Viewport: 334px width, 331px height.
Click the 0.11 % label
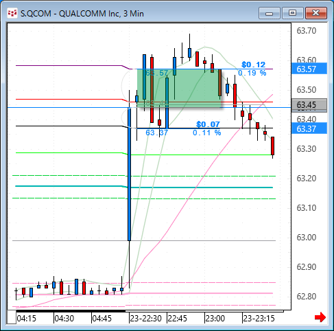(x=207, y=133)
